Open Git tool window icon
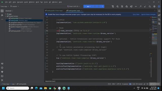The height and width of the screenshot is (91, 162). coord(2,80)
